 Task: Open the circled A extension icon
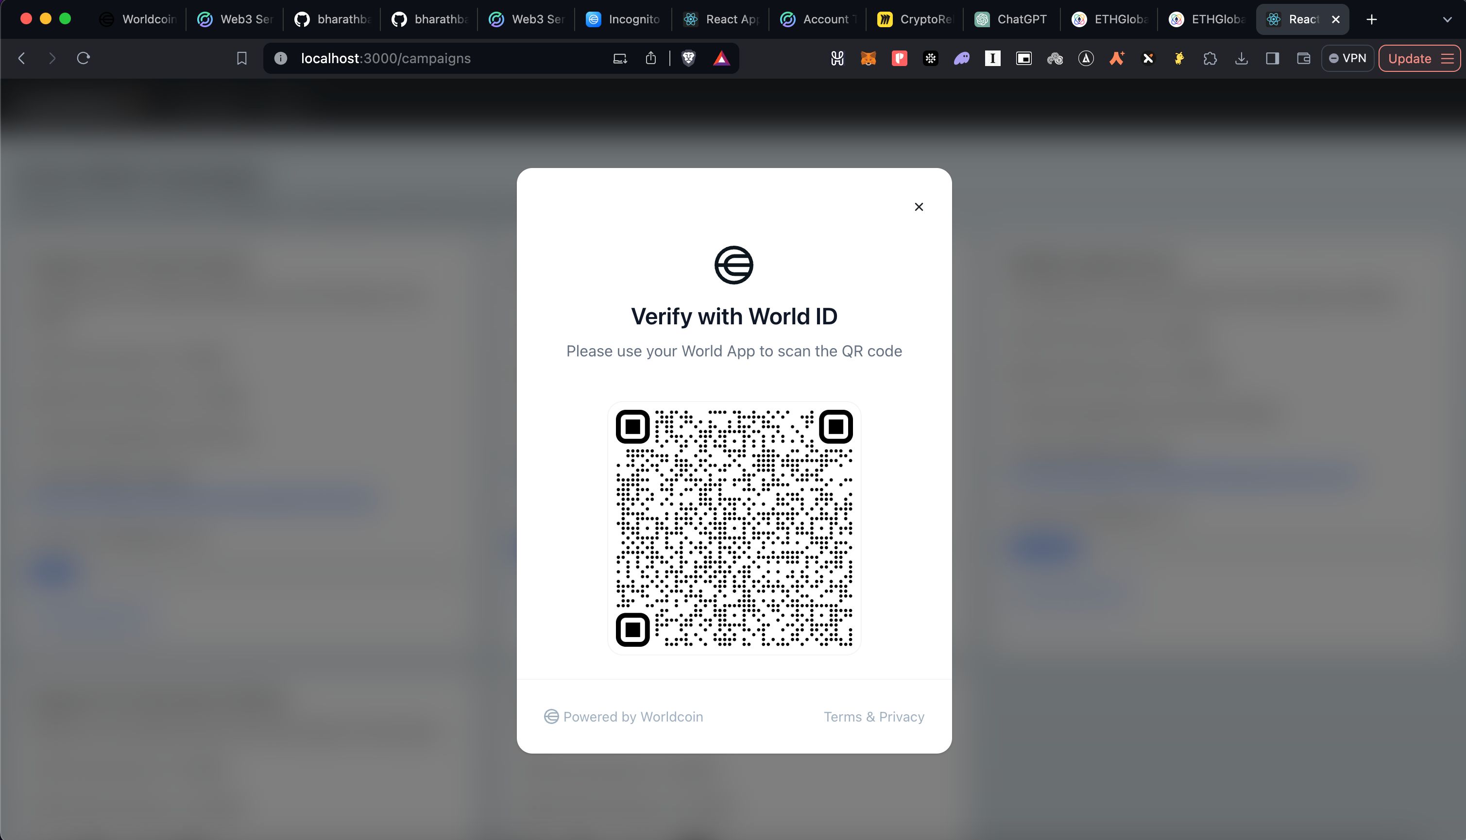point(1086,58)
